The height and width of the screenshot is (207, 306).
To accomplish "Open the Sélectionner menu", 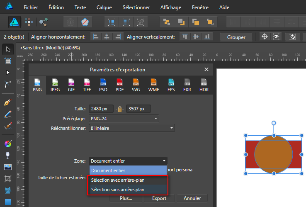I will (136, 7).
